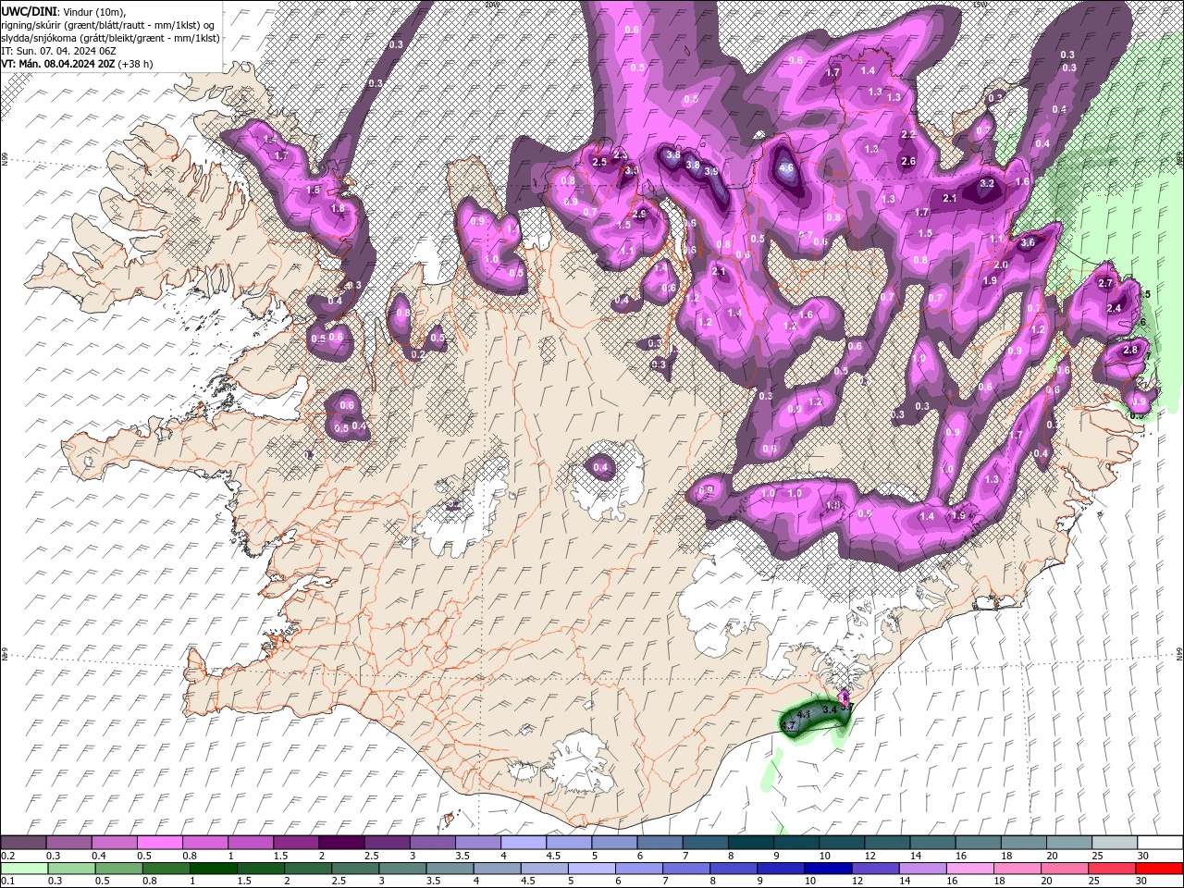Viewport: 1184px width, 888px height.
Task: Pick the first grey-purple swatch above label 0.2
Action: (x=23, y=843)
